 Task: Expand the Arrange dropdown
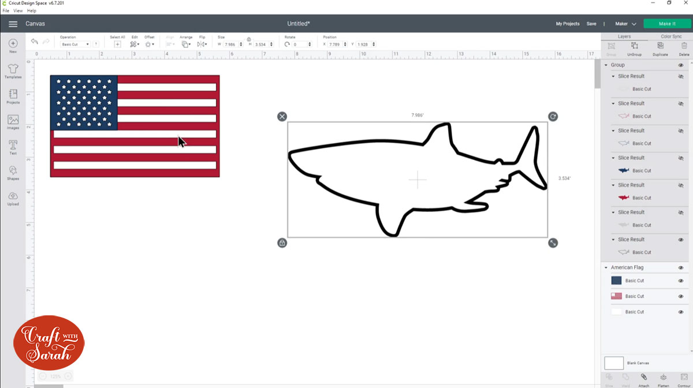tap(186, 44)
